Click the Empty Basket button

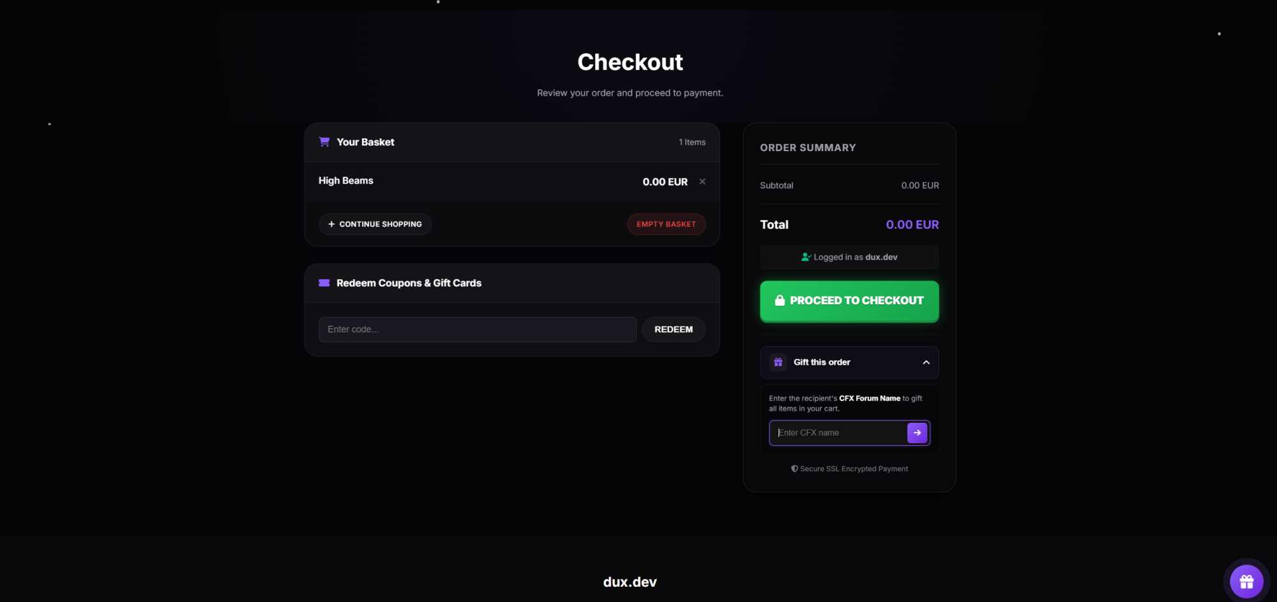pyautogui.click(x=666, y=224)
